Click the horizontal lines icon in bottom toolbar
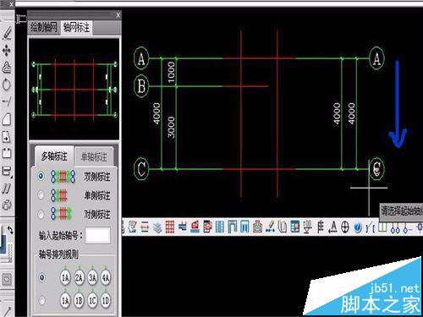 [x=146, y=227]
